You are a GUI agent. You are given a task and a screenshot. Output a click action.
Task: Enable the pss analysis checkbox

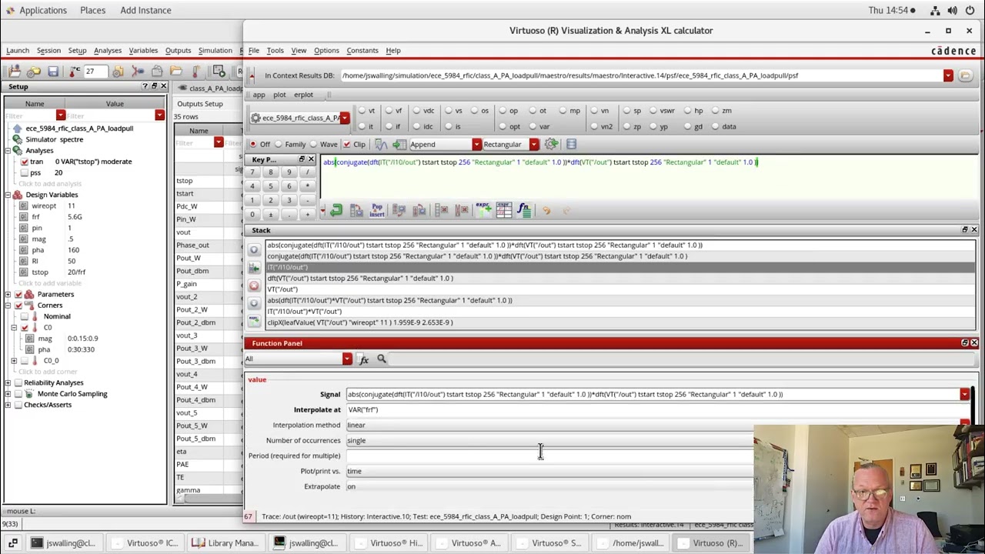pos(25,172)
